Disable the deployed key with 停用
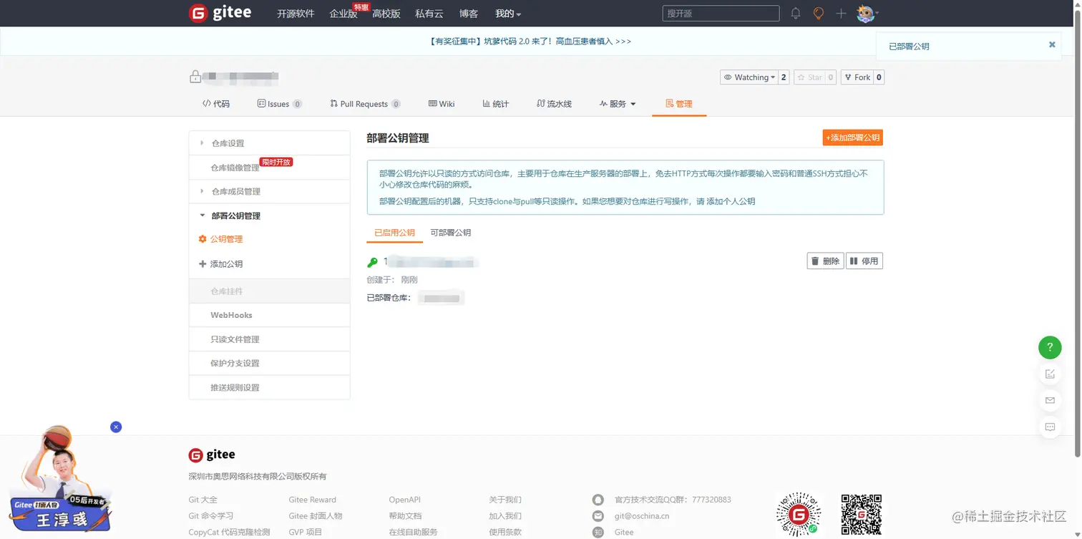This screenshot has width=1082, height=539. [864, 261]
